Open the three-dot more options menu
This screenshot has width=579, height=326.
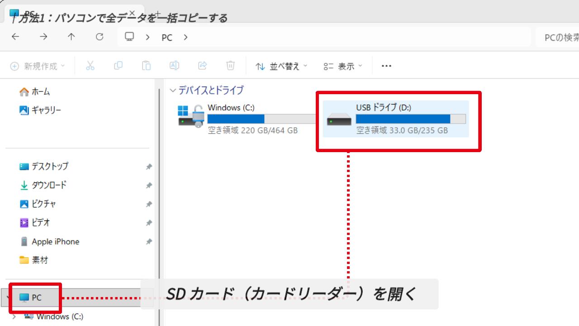coord(386,66)
